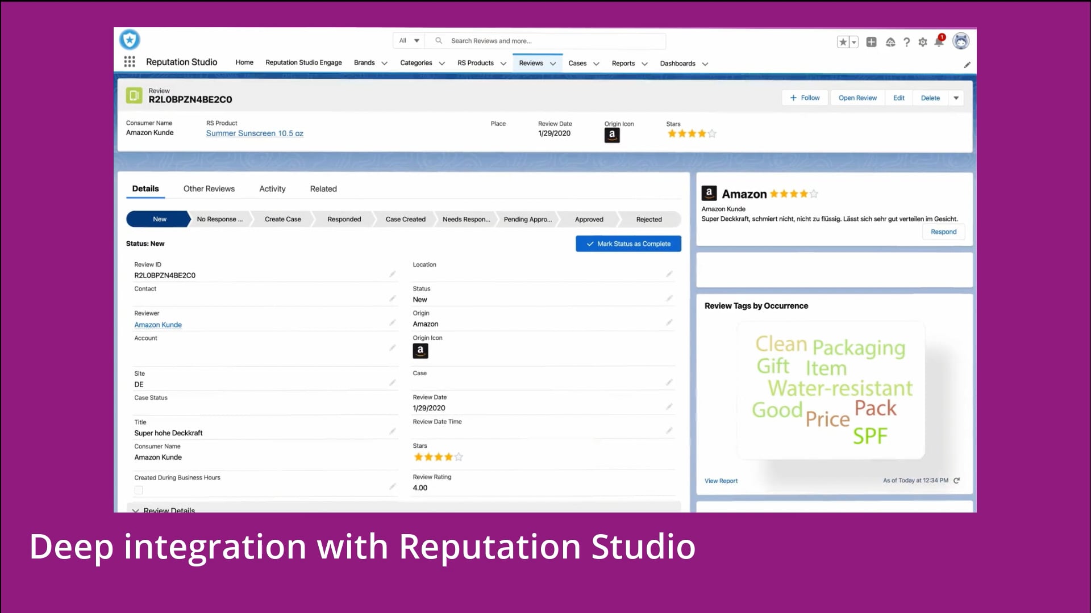Switch to the Activity tab
The height and width of the screenshot is (613, 1091).
[272, 189]
